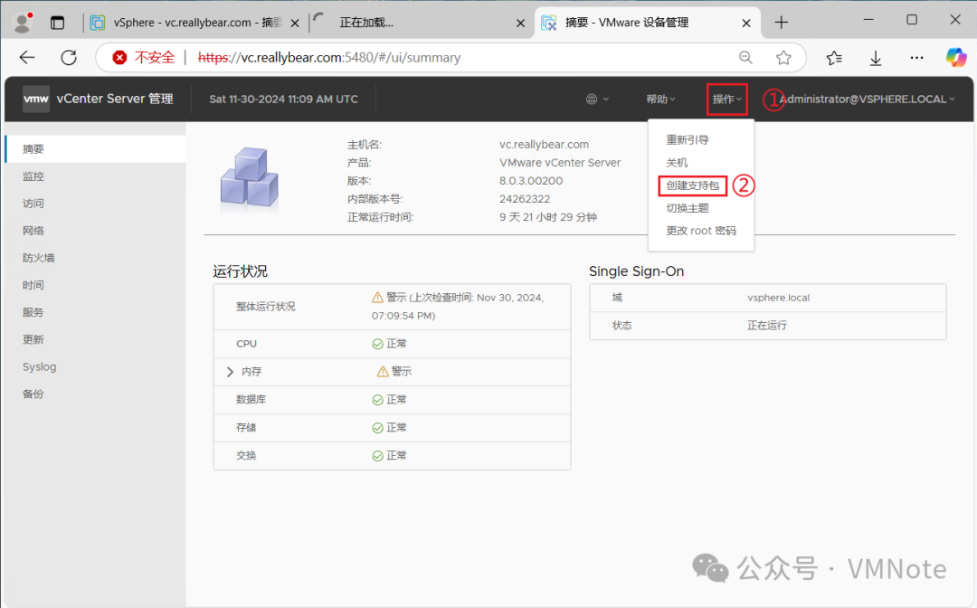Click the vmw logo
Screen dimensions: 977x608
click(x=36, y=99)
